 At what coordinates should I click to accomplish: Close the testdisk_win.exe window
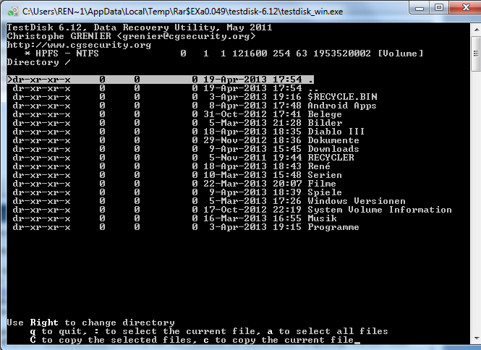[x=466, y=8]
